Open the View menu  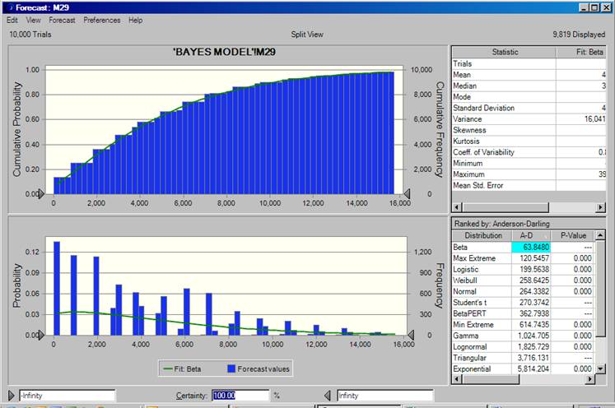33,20
